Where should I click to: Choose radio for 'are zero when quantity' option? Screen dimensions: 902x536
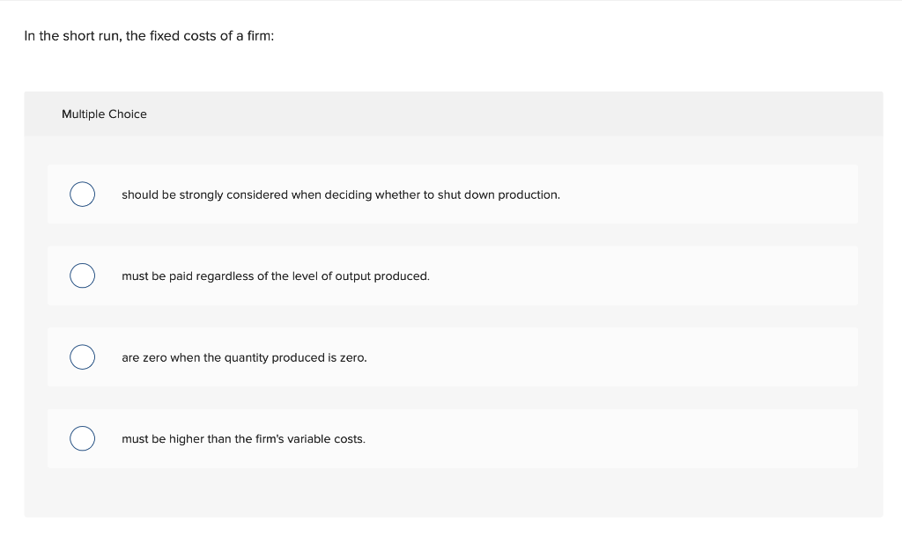(82, 357)
